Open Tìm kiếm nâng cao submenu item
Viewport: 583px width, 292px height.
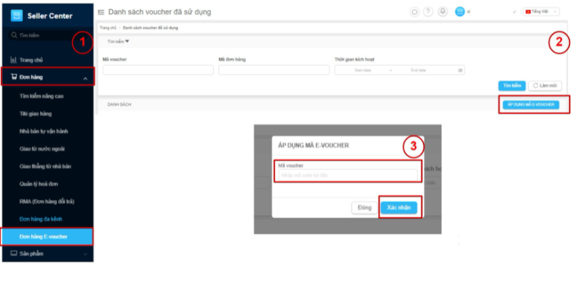tap(42, 96)
